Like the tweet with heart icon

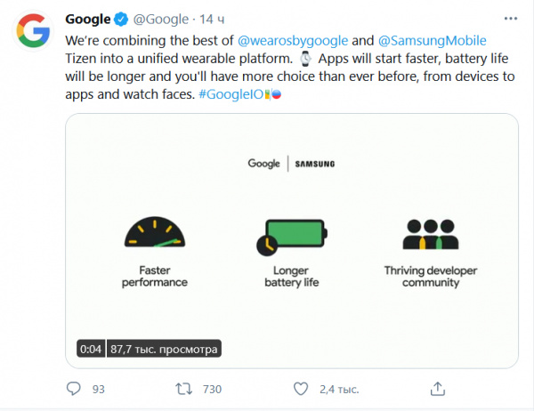coord(303,389)
